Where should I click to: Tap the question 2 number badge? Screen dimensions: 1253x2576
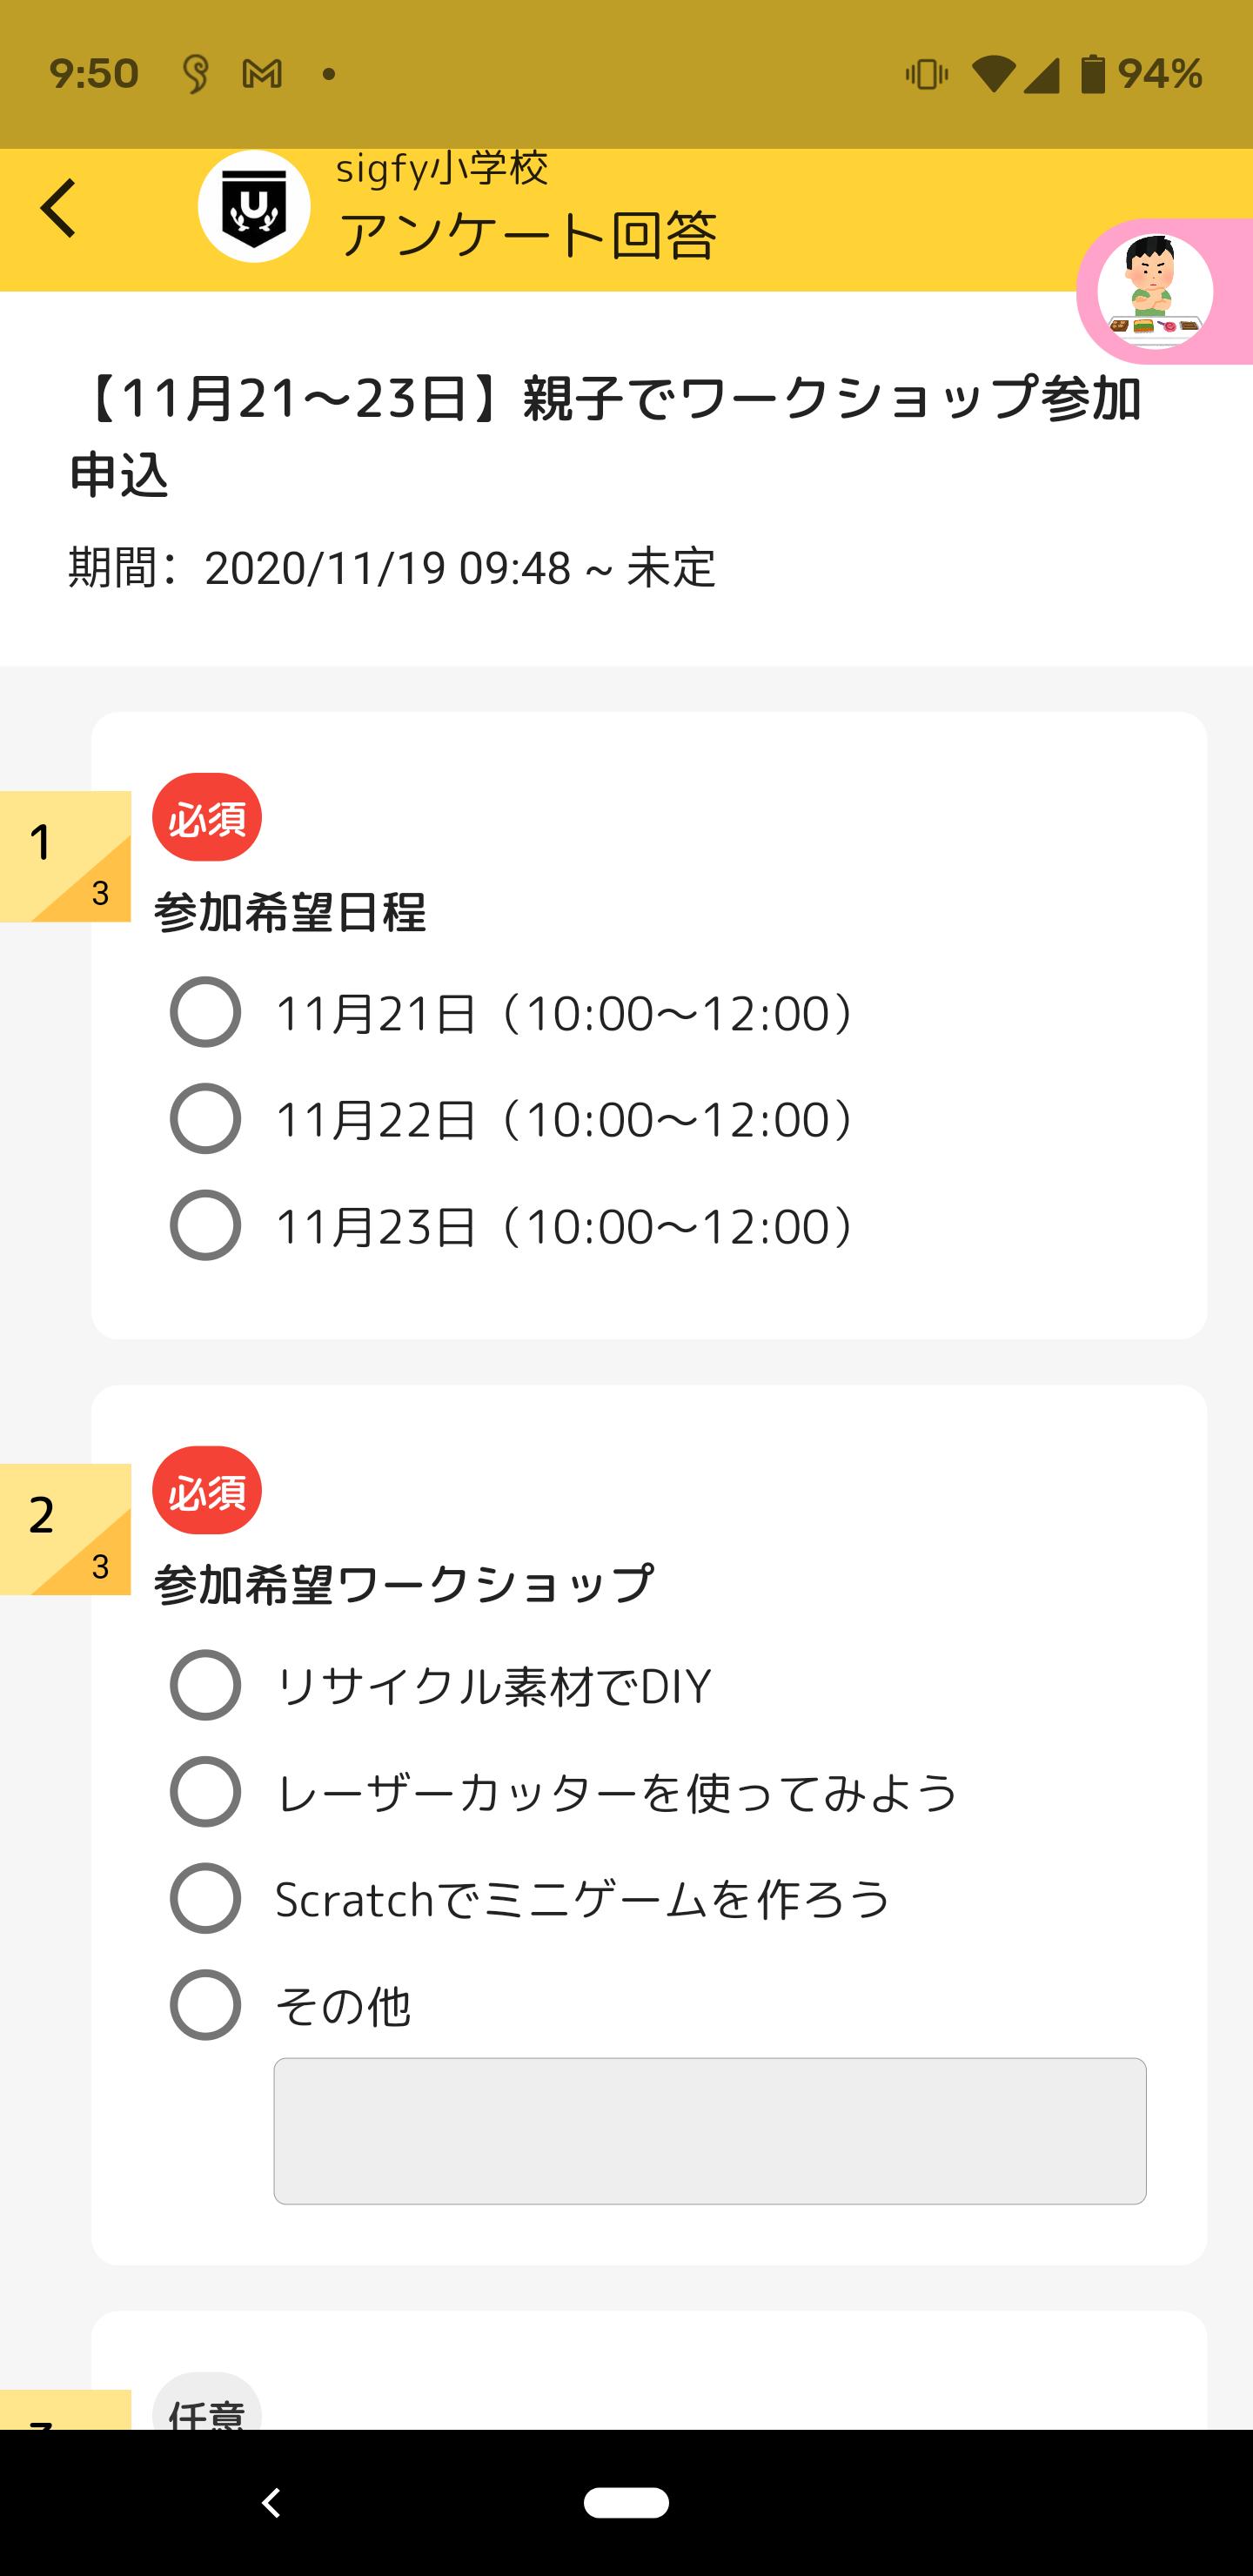[65, 1529]
